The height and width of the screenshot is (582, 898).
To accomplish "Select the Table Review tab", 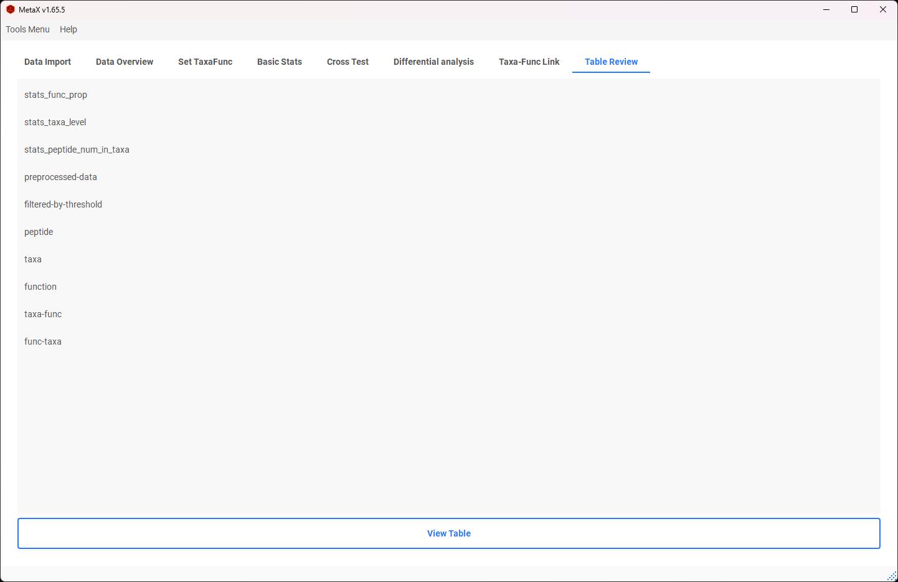I will 611,62.
